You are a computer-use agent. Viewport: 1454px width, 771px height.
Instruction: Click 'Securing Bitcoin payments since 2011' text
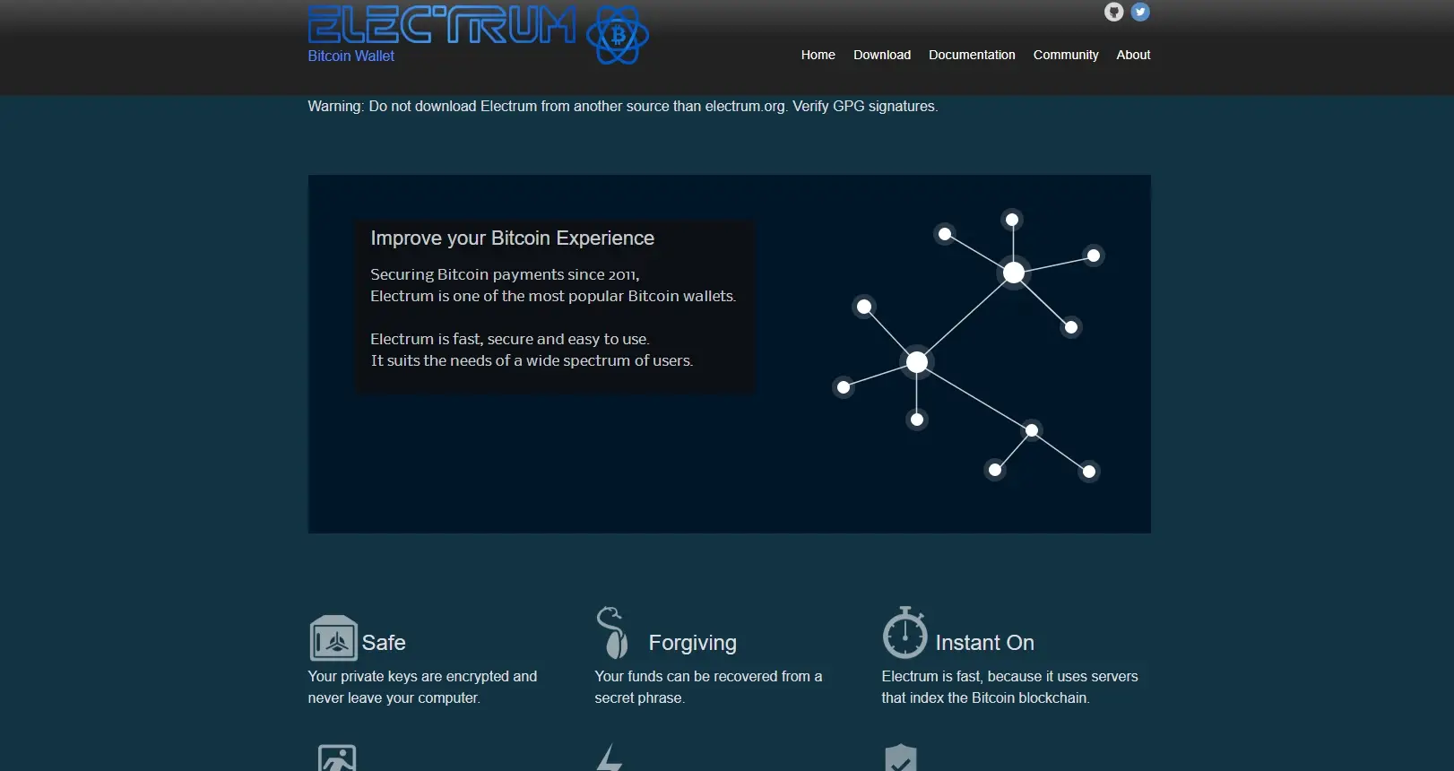click(x=505, y=274)
